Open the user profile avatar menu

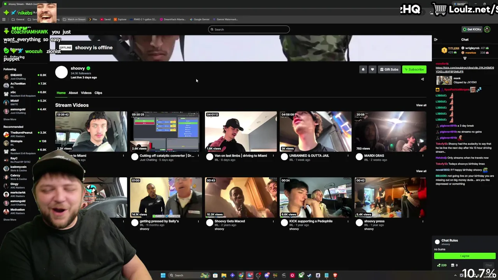tap(487, 30)
